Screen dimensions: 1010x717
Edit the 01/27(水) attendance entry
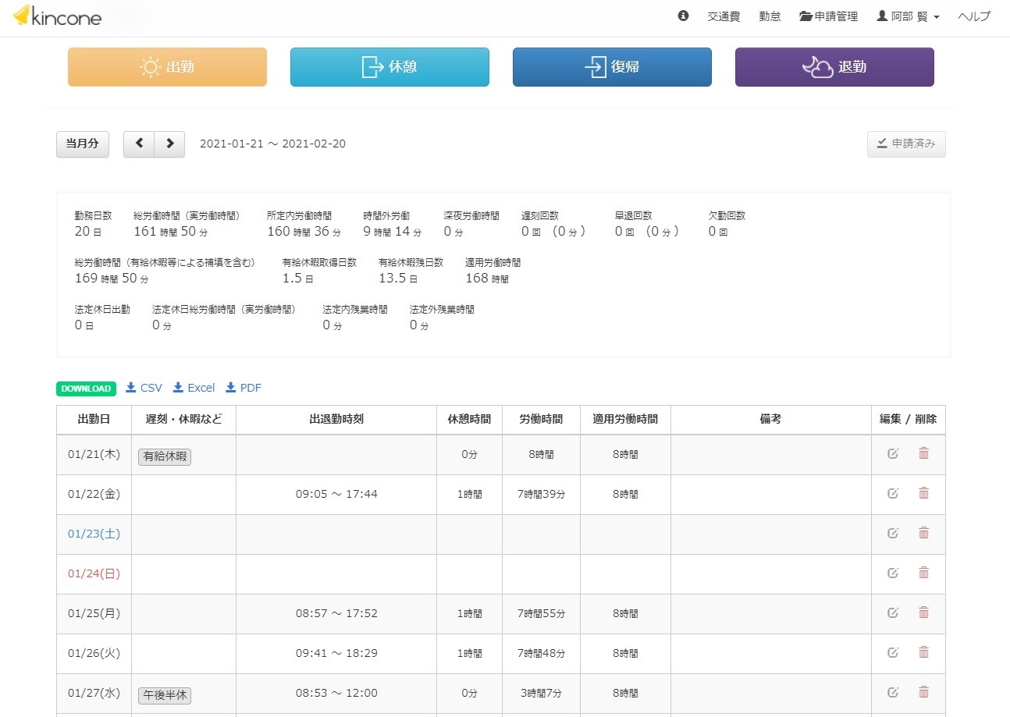(893, 692)
